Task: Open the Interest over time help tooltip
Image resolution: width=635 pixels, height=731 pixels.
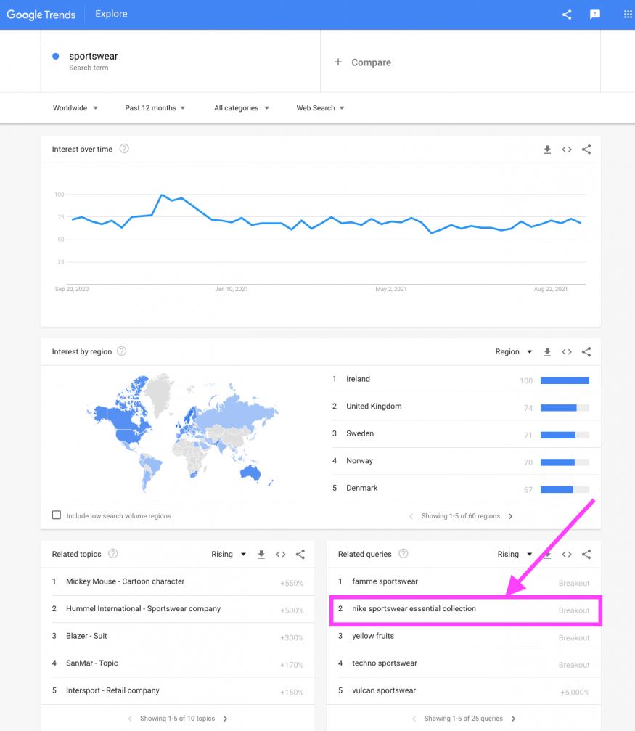Action: tap(123, 149)
